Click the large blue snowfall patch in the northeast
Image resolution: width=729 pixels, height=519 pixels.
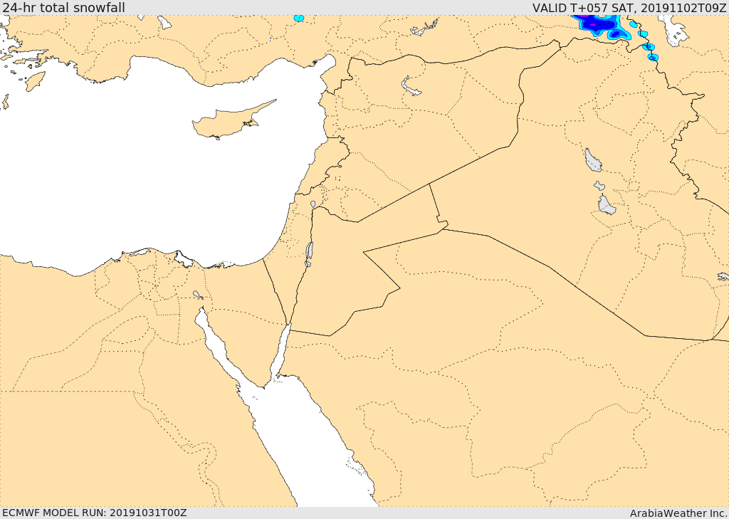pyautogui.click(x=601, y=26)
